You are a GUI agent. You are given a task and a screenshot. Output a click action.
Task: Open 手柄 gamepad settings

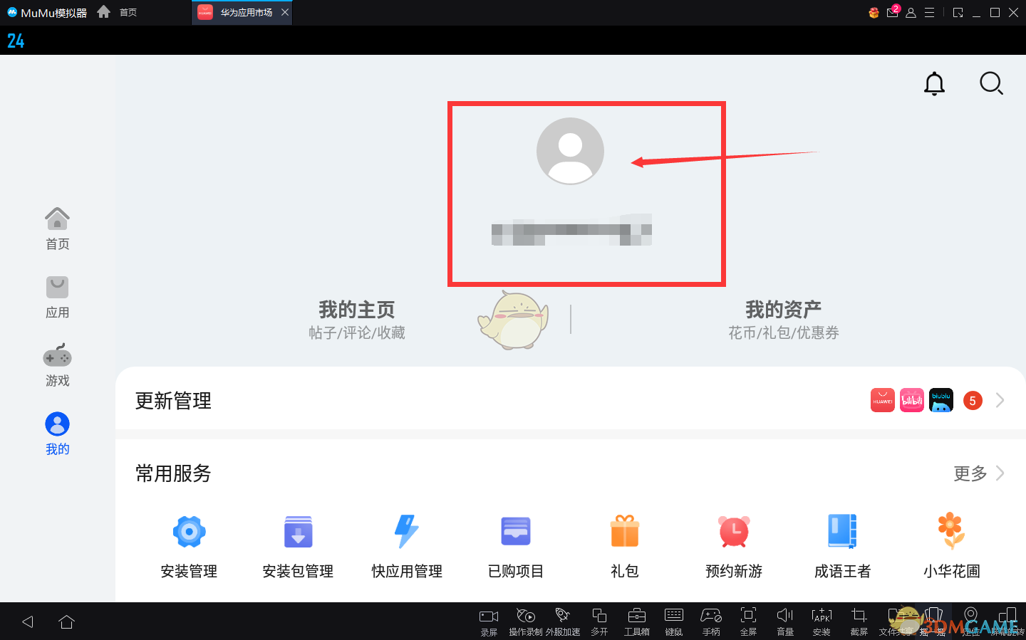[x=711, y=621]
